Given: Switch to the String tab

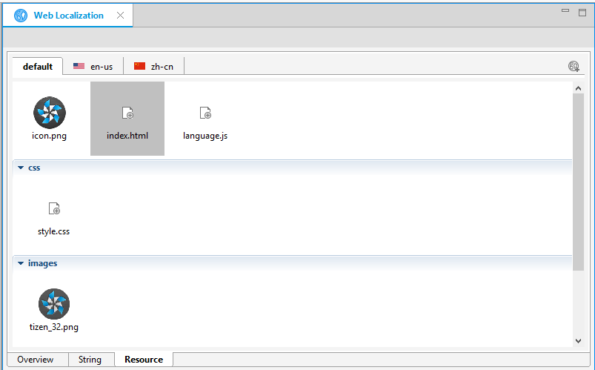Looking at the screenshot, I should pos(90,360).
